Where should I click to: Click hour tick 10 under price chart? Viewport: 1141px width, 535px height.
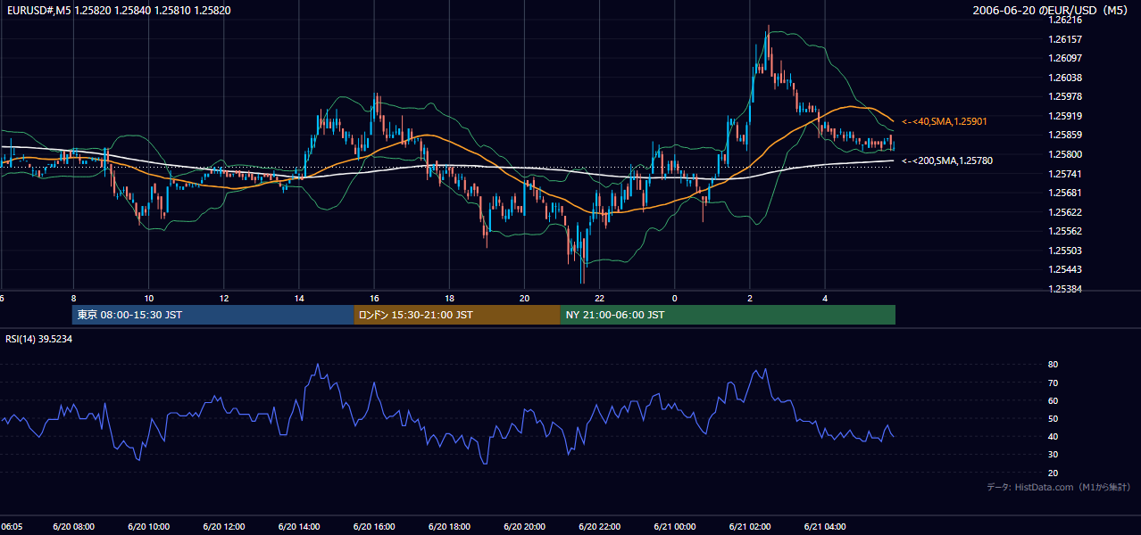coord(149,298)
